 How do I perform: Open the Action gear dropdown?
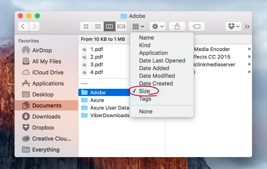point(158,26)
